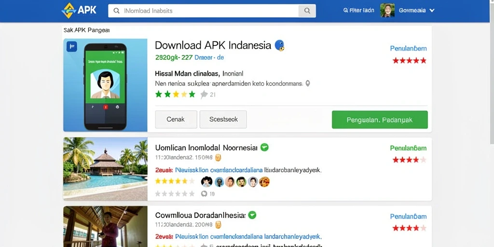The image size is (494, 247).
Task: Click the second reviewer avatar with blue background
Action: point(220,182)
